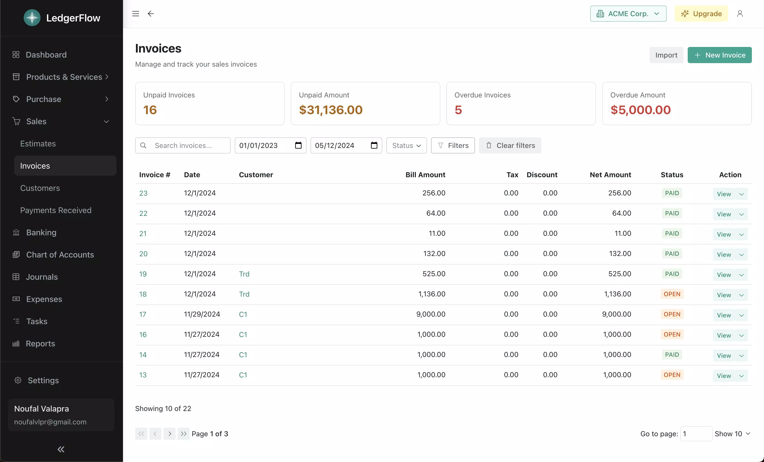764x462 pixels.
Task: Go back using the left arrow icon
Action: pos(151,14)
